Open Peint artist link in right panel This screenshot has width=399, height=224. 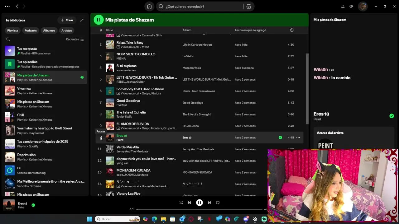pos(317,119)
